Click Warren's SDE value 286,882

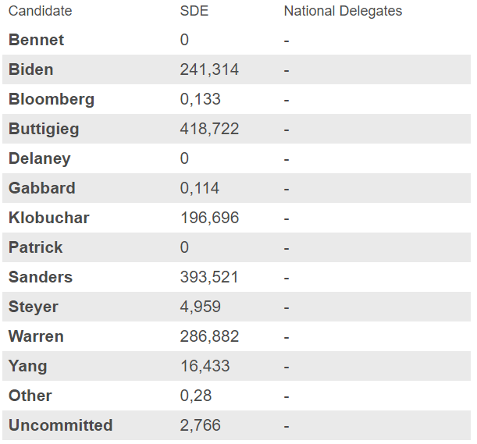209,336
